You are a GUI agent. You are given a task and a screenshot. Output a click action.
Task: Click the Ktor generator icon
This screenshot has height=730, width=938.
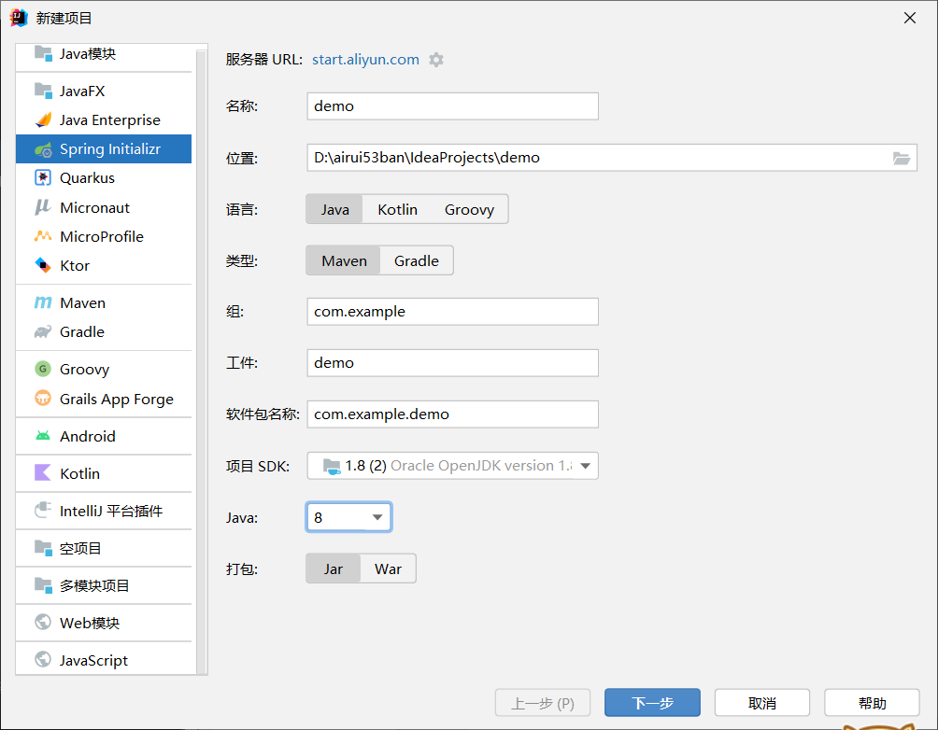[x=42, y=265]
